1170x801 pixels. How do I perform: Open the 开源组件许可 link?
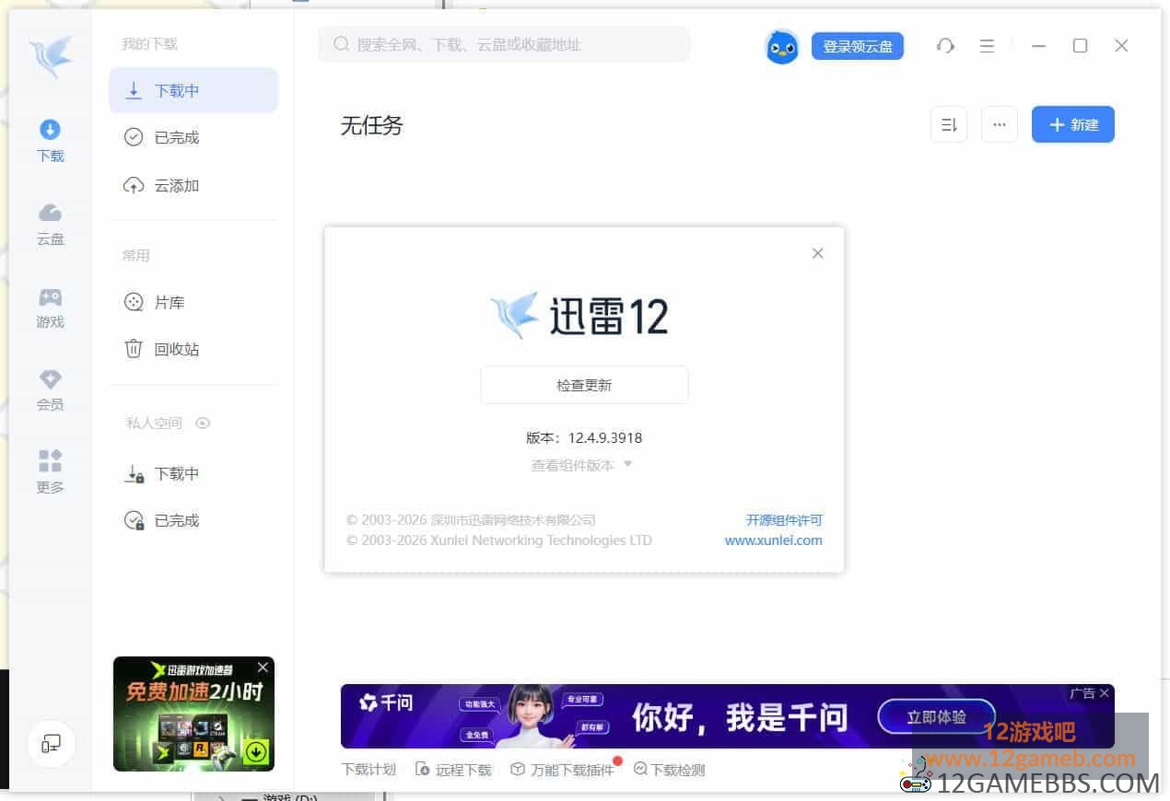pos(784,520)
